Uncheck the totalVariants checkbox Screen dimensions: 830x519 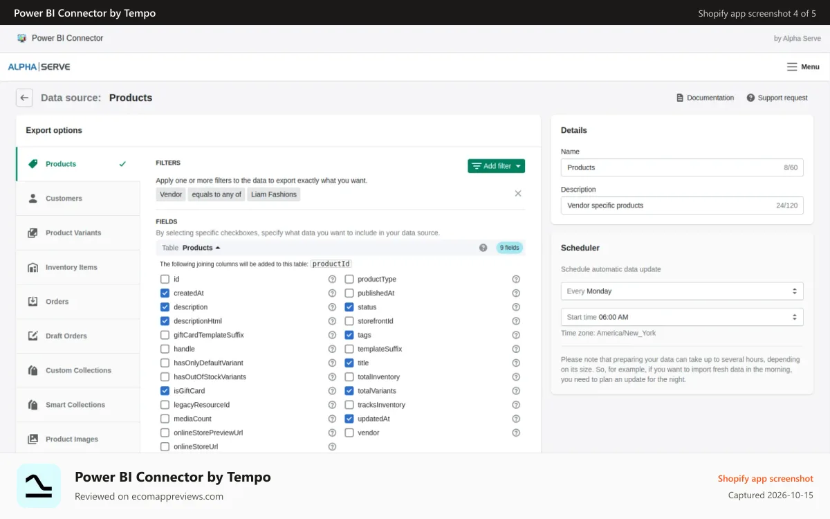349,391
